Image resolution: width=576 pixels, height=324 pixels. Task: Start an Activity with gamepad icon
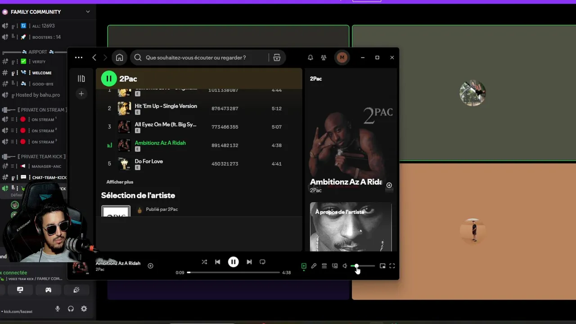(x=48, y=290)
